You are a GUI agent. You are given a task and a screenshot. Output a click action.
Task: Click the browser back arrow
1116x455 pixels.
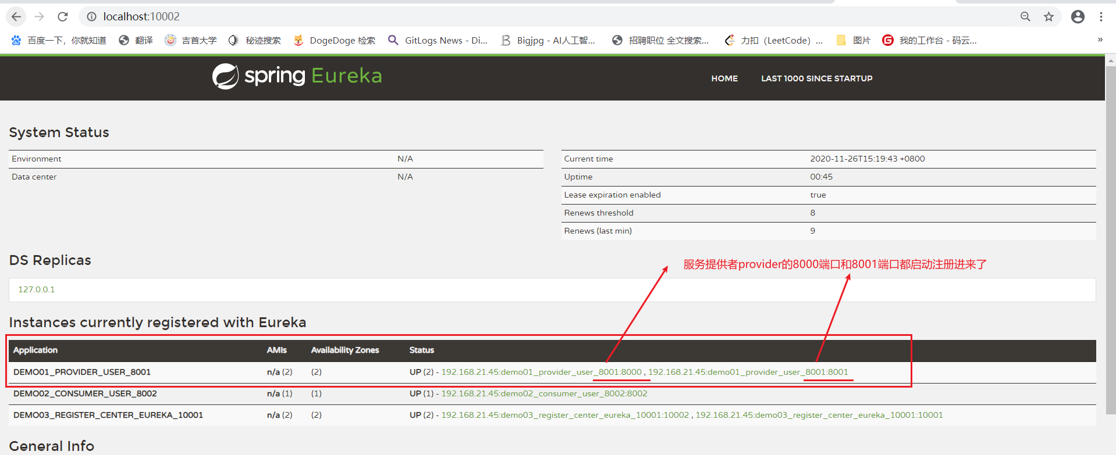pos(16,17)
